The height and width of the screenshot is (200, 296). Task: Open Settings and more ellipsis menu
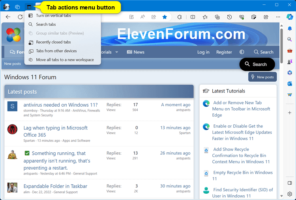278,17
